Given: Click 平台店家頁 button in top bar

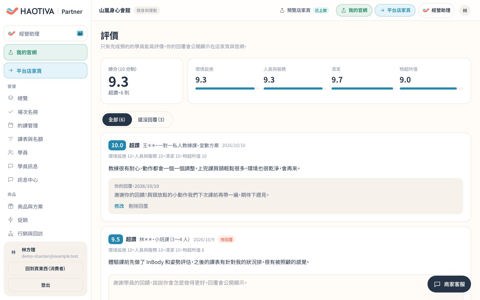Looking at the screenshot, I should point(395,10).
